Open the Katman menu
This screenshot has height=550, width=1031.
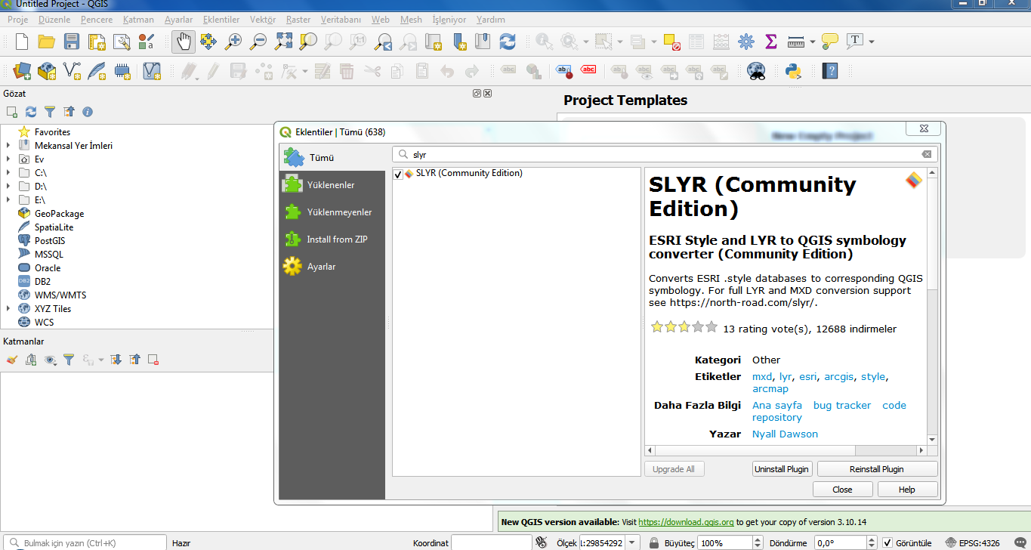click(x=137, y=20)
